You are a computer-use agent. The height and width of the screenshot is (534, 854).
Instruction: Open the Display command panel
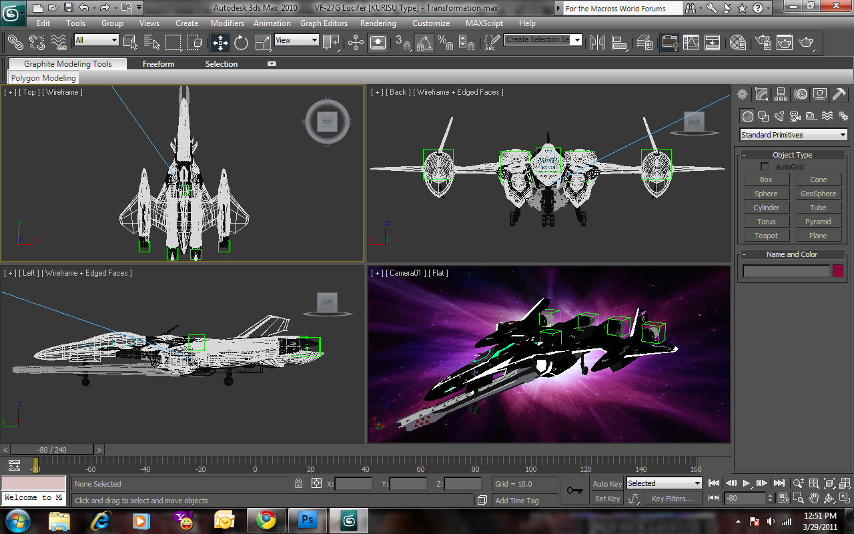coord(820,94)
